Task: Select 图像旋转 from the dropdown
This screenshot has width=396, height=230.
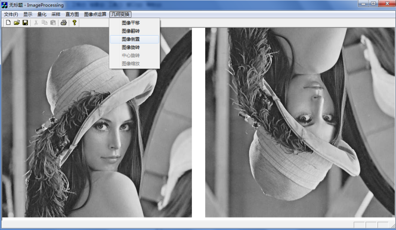Action: [x=134, y=47]
